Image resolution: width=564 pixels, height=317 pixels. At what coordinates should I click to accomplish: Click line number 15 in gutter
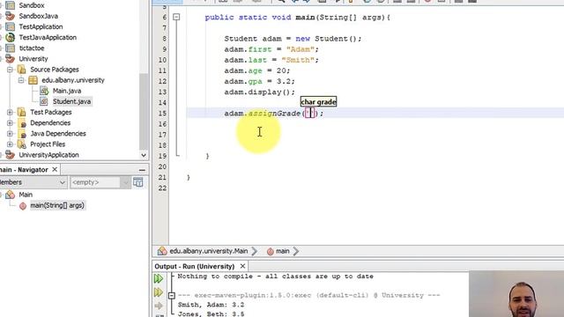162,114
